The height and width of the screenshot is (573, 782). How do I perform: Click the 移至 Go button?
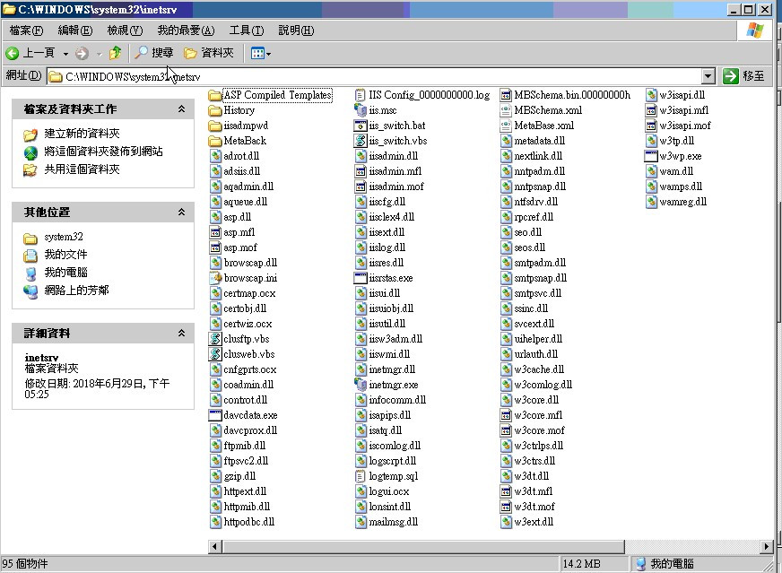(743, 76)
